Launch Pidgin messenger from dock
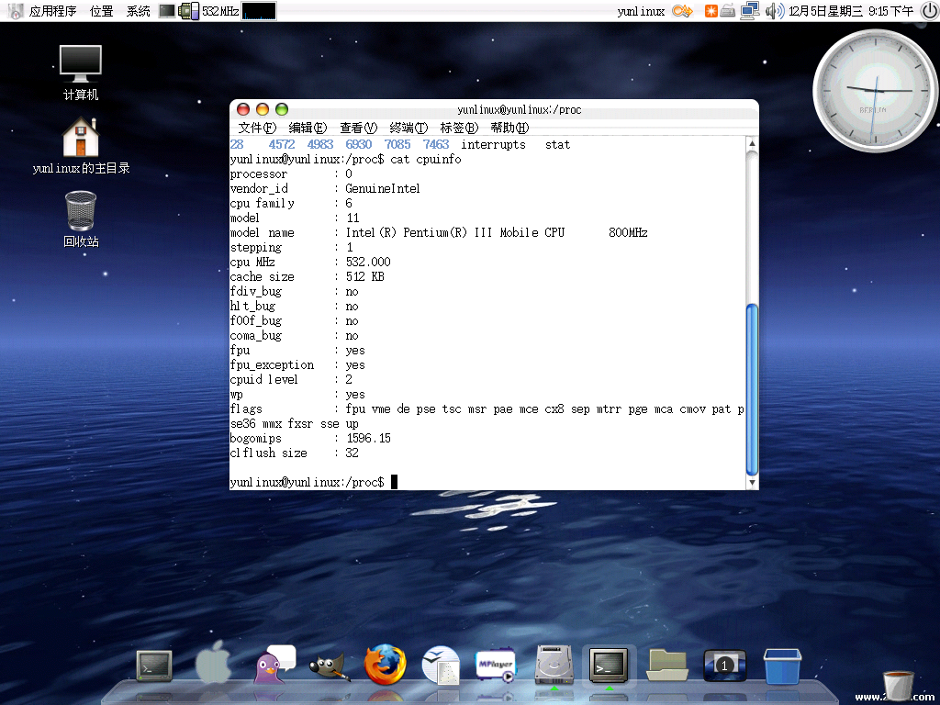This screenshot has width=940, height=705. 274,665
